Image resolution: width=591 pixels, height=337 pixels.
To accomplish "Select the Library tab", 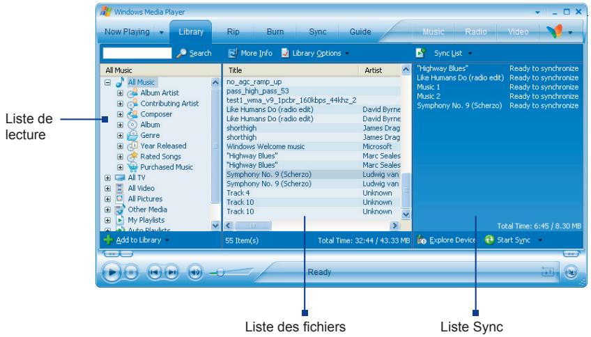I will (x=191, y=32).
